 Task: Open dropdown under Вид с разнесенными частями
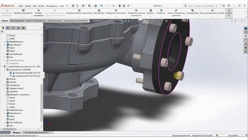point(212,17)
